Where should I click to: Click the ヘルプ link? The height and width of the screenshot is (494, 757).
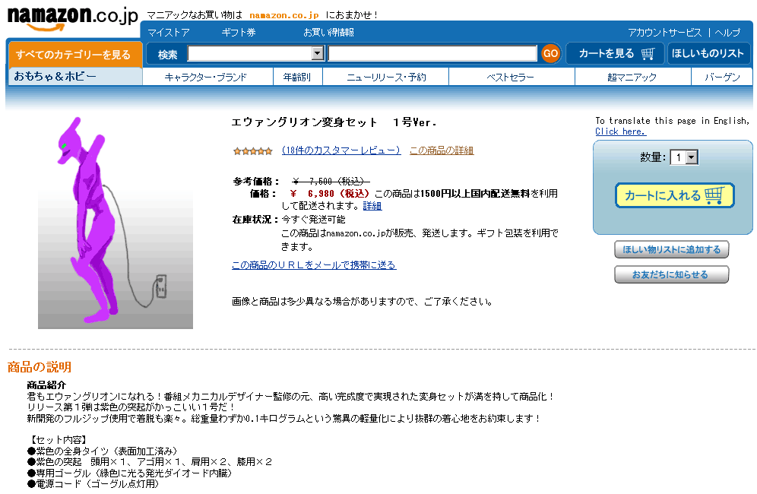click(727, 33)
